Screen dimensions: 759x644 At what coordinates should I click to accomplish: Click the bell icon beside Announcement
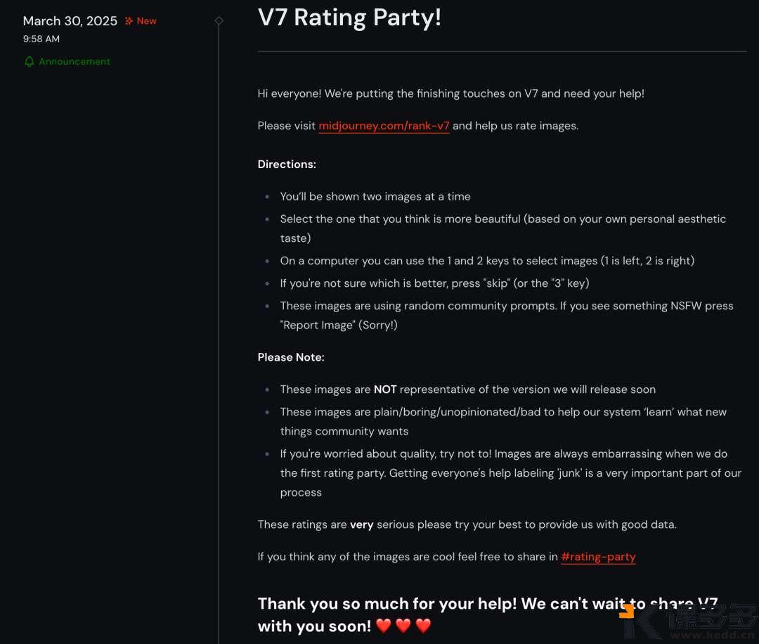point(29,62)
